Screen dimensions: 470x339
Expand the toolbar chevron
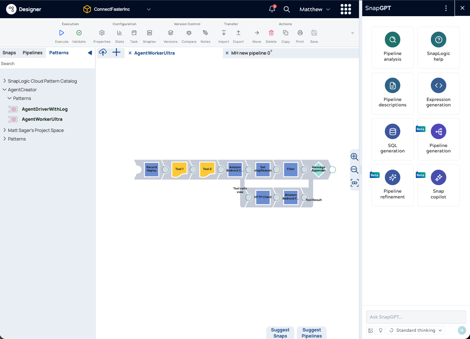pyautogui.click(x=352, y=33)
